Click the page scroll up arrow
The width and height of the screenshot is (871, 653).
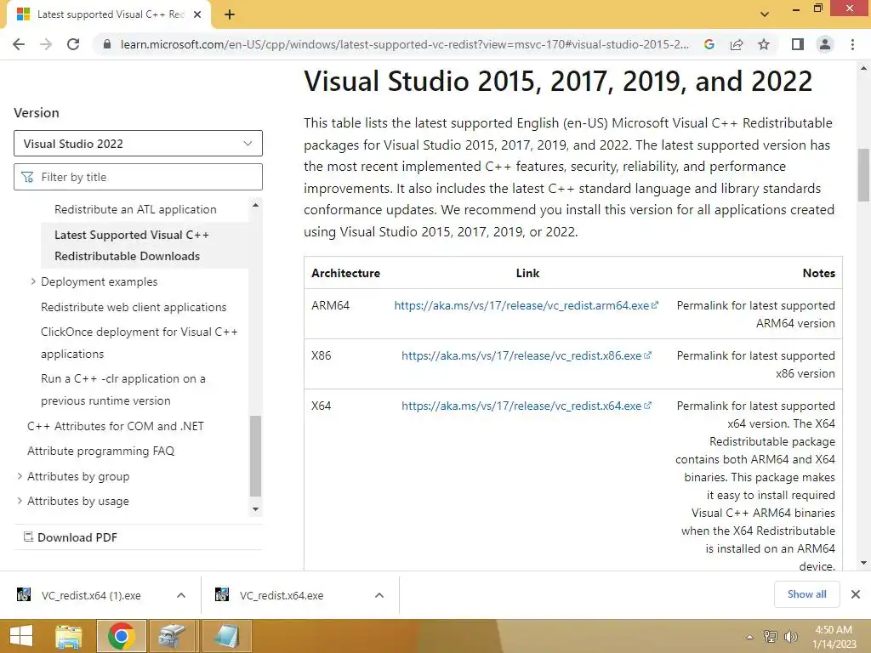pyautogui.click(x=863, y=68)
